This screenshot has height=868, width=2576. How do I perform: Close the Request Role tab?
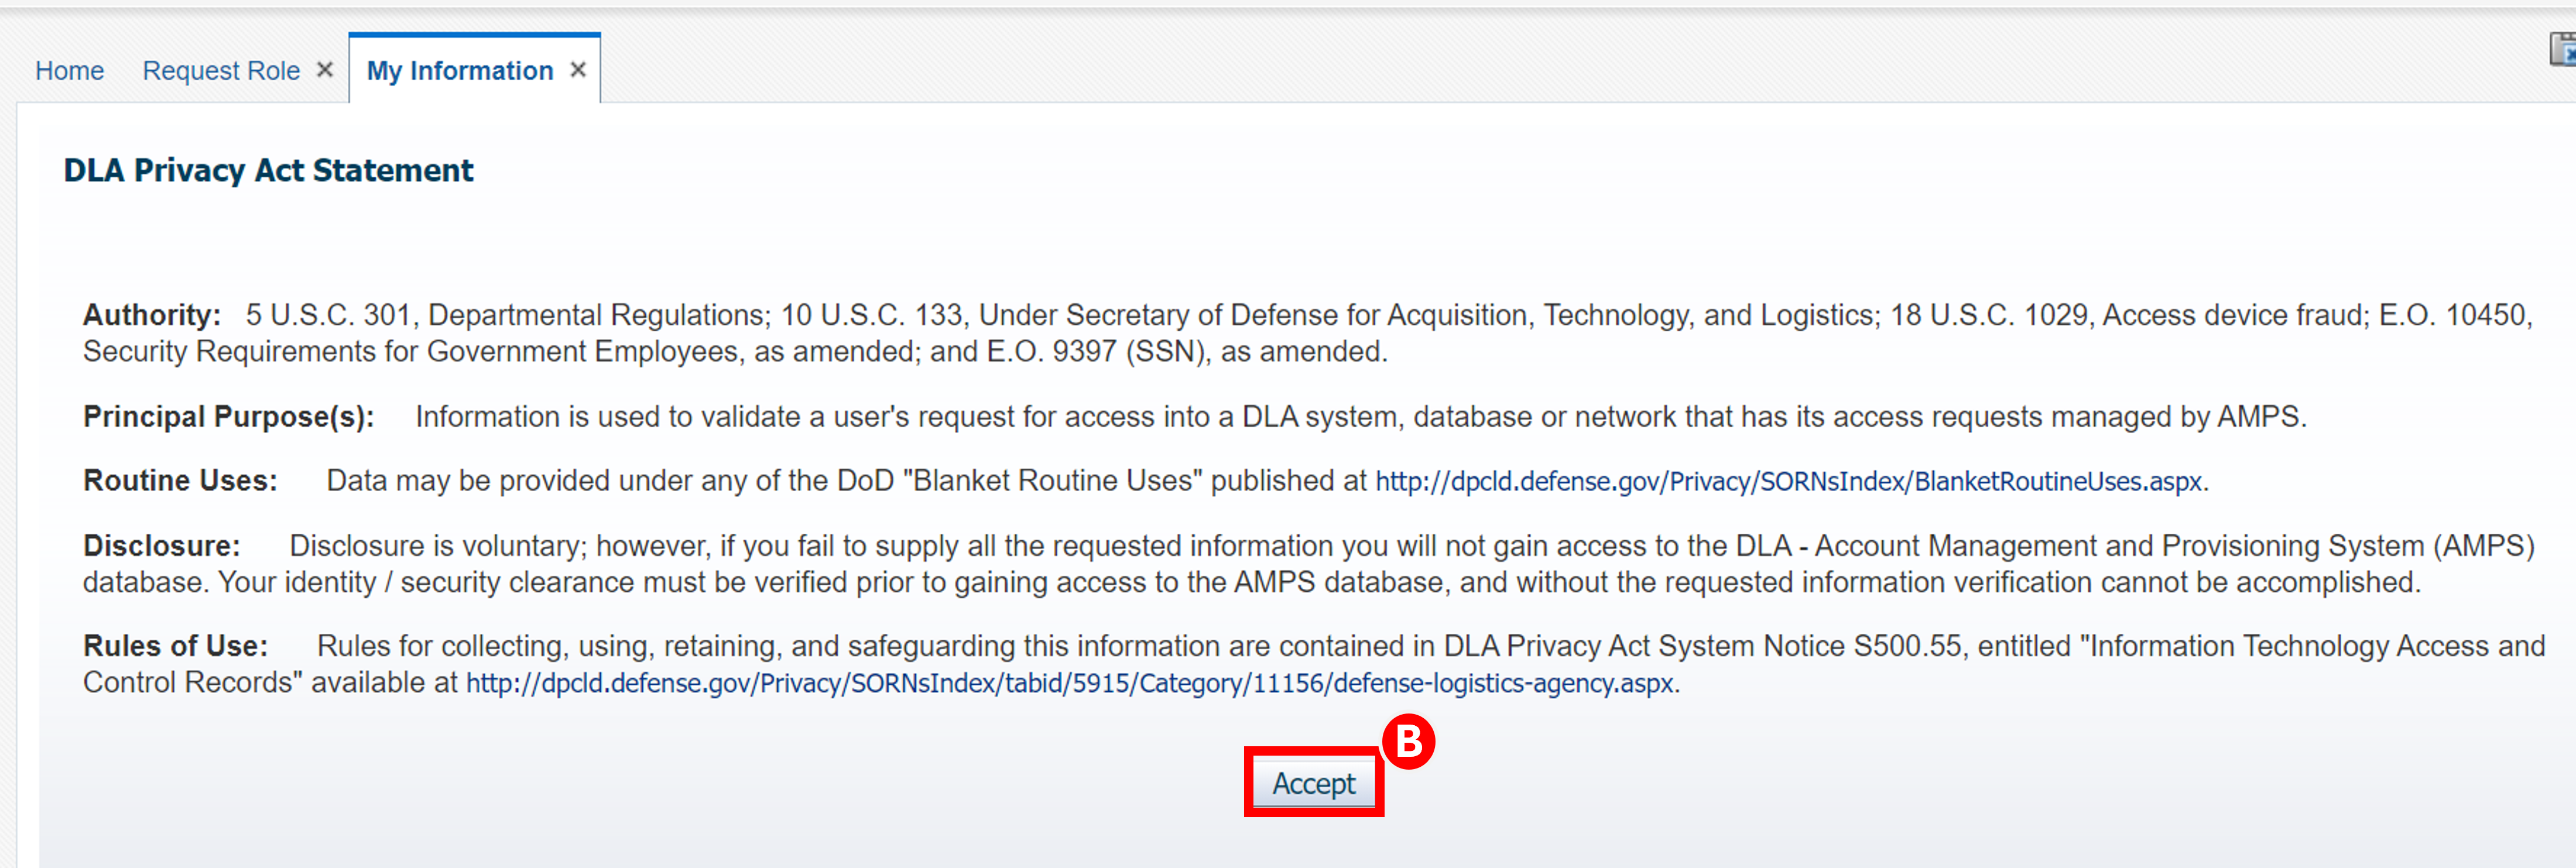point(325,69)
